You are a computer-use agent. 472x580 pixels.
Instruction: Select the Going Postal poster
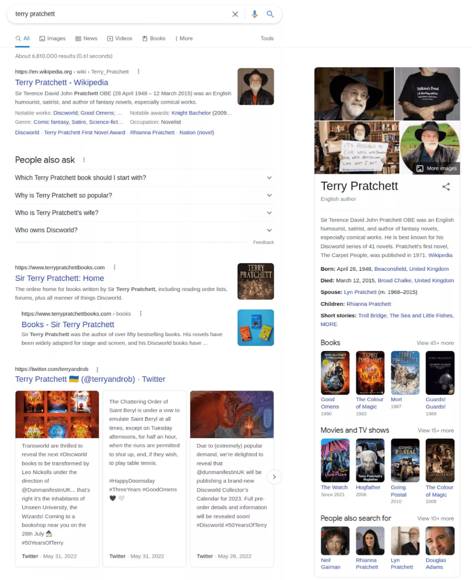pos(405,461)
